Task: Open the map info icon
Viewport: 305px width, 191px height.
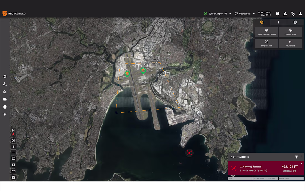Action: pyautogui.click(x=13, y=177)
